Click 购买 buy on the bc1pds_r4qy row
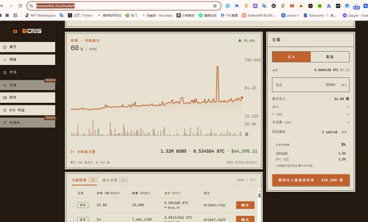The width and height of the screenshot is (368, 222). click(x=245, y=205)
